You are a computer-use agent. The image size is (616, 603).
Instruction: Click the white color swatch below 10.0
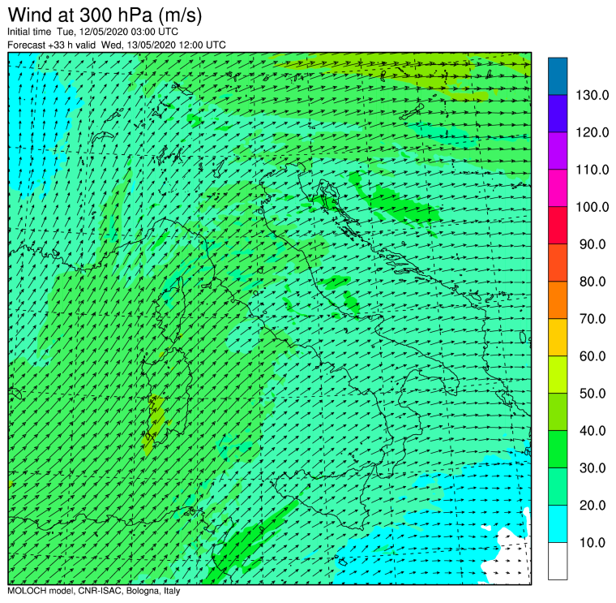pyautogui.click(x=558, y=561)
